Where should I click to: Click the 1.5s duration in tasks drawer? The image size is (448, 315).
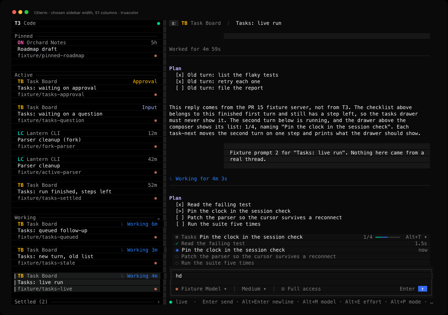421,243
